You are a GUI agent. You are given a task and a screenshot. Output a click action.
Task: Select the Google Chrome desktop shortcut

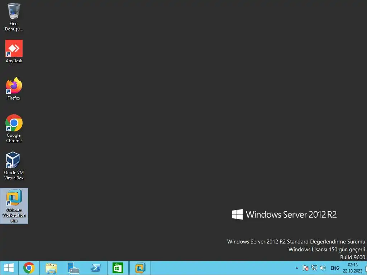14,129
